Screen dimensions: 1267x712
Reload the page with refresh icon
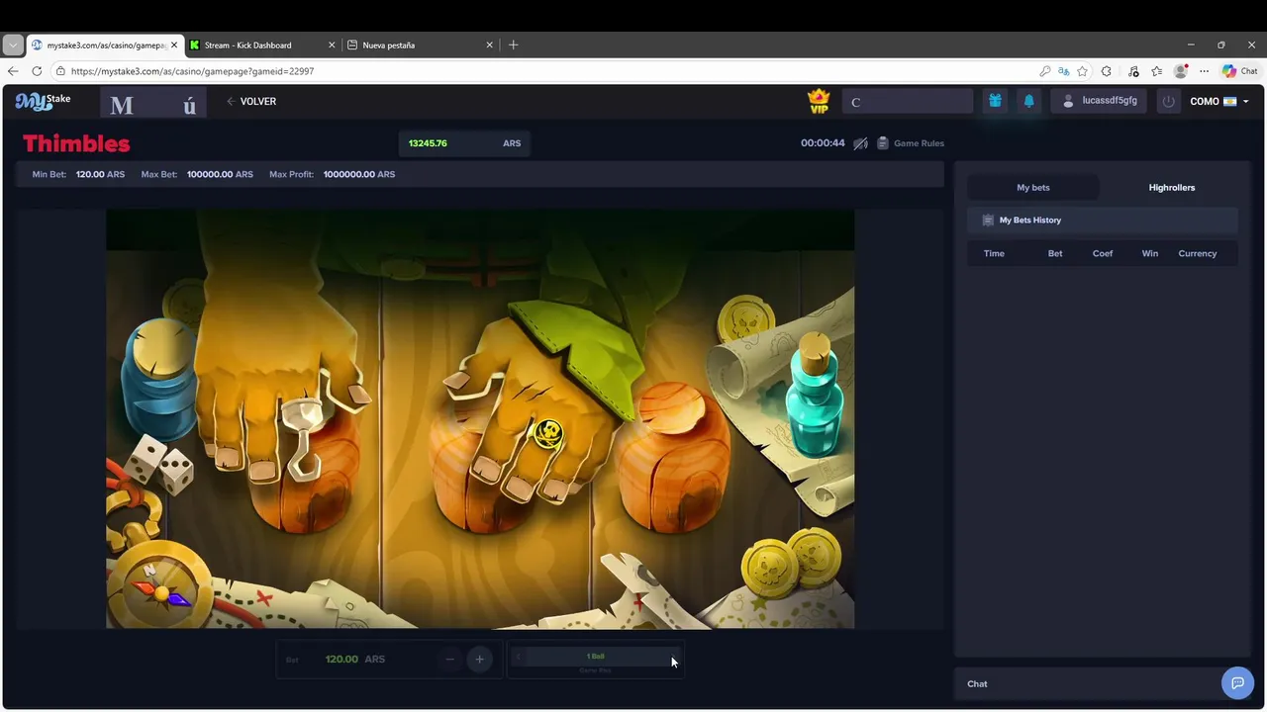[x=37, y=71]
